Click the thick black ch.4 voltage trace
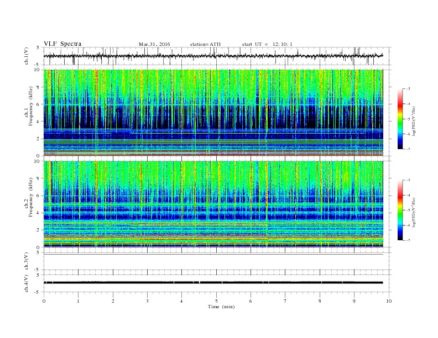Image resolution: width=438 pixels, height=338 pixels. click(x=213, y=283)
